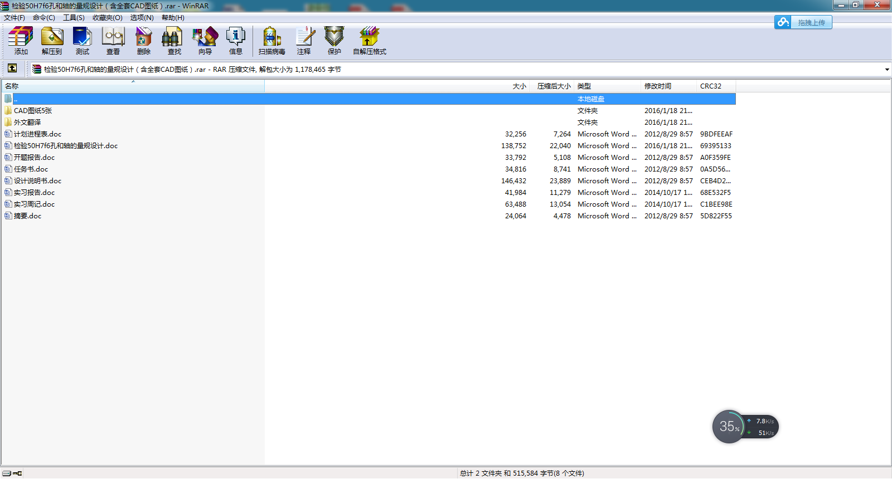This screenshot has height=479, width=892.
Task: Click the SFX (自解压格式) icon
Action: [369, 41]
